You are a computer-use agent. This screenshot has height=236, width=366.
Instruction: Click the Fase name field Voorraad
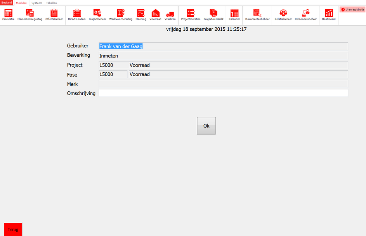tap(238, 74)
